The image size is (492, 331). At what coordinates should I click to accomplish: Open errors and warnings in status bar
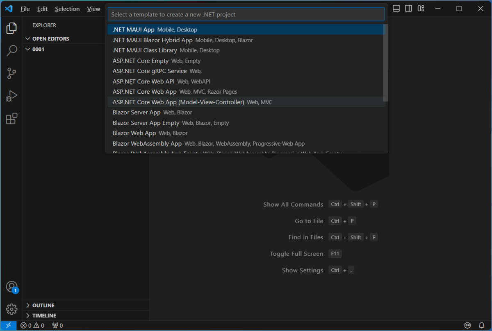32,326
